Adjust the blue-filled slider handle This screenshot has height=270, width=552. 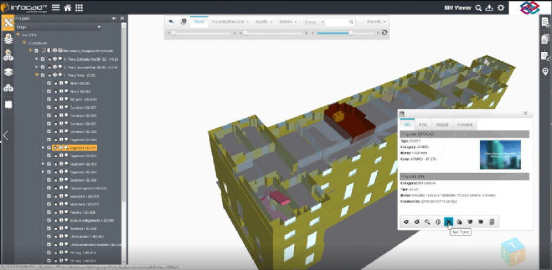tap(350, 33)
